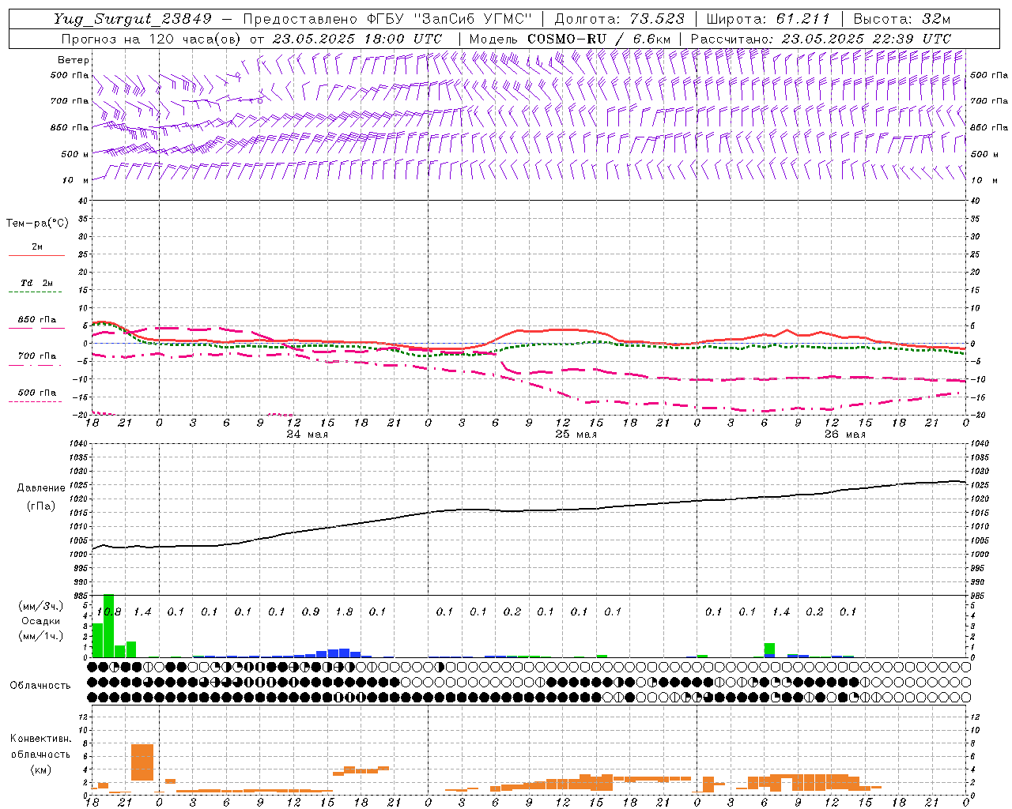Image resolution: width=1012 pixels, height=809 pixels.
Task: Click the 1.8 precipitation total value
Action: pos(344,612)
